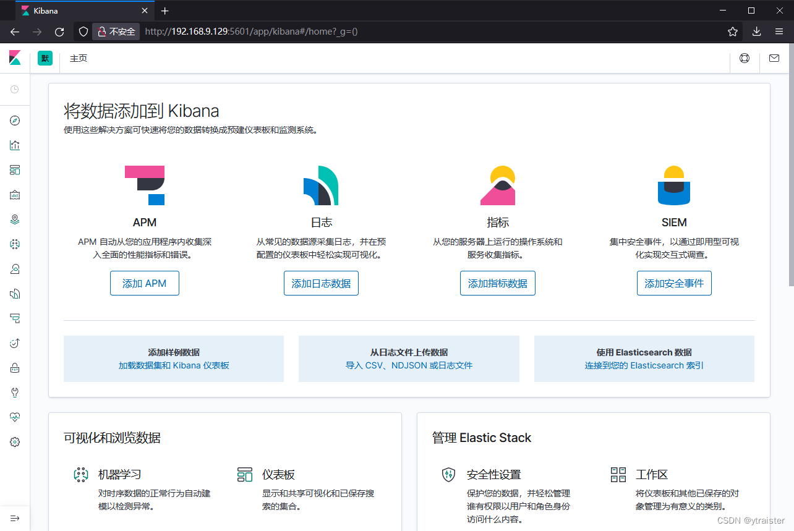794x531 pixels.
Task: Open the Management gear icon in sidebar
Action: (x=15, y=442)
